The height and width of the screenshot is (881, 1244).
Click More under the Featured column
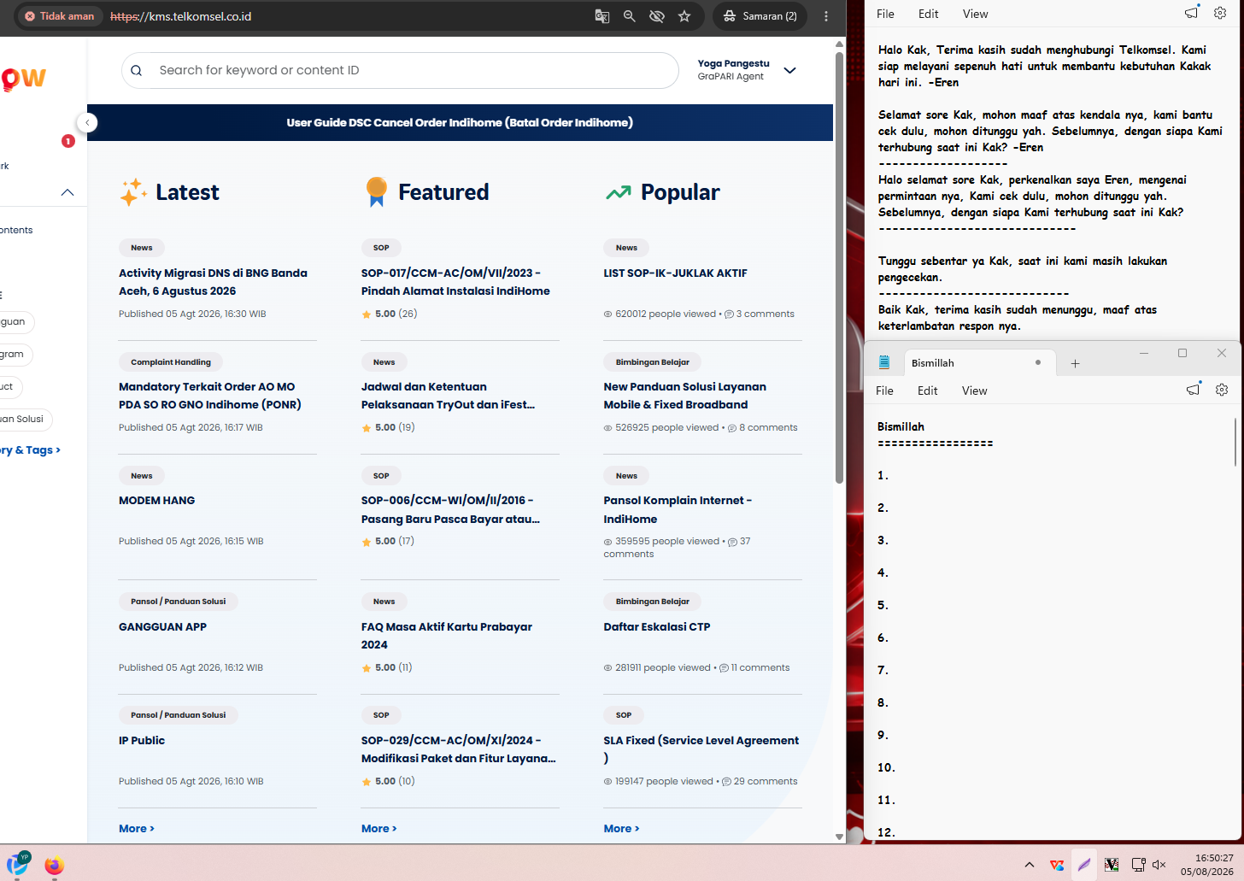379,829
